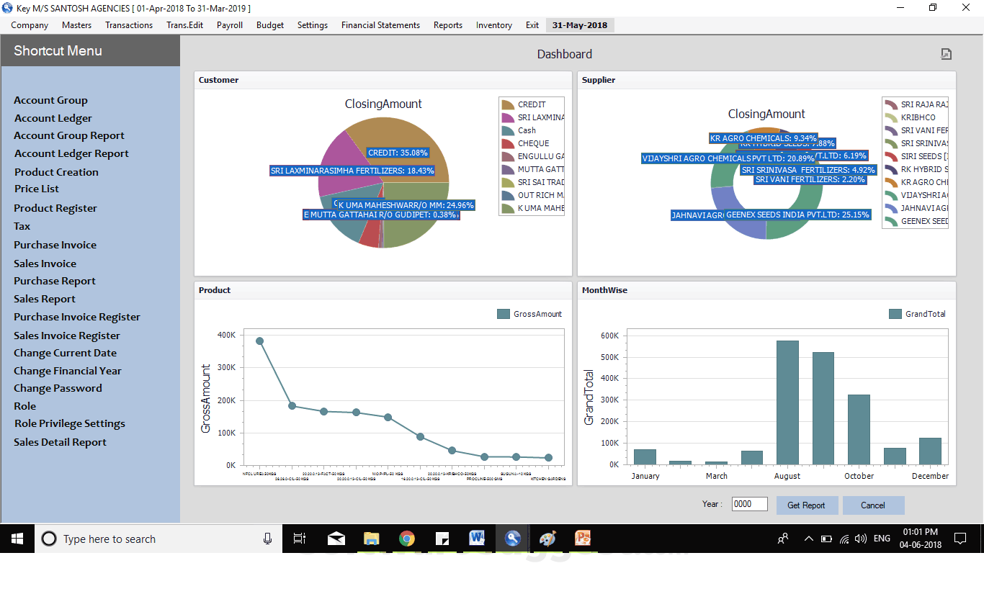Viewport: 984px width, 612px height.
Task: Click the dashboard export icon
Action: (946, 54)
